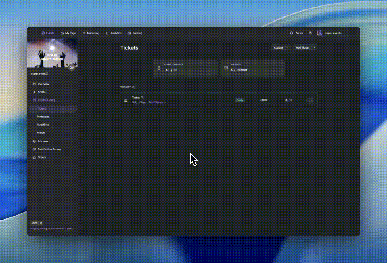This screenshot has width=387, height=263.
Task: Click the TICKET (1) section heading
Action: 128,87
